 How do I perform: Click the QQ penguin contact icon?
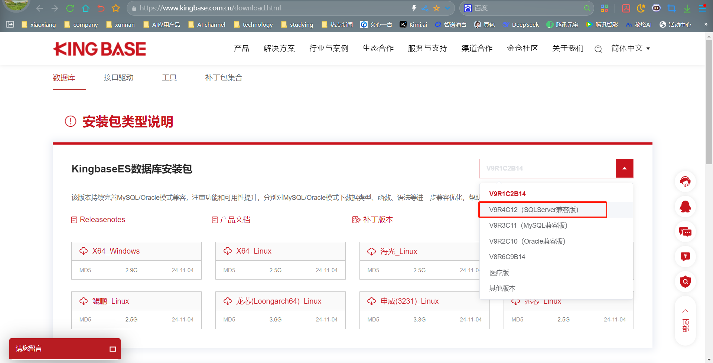click(685, 207)
